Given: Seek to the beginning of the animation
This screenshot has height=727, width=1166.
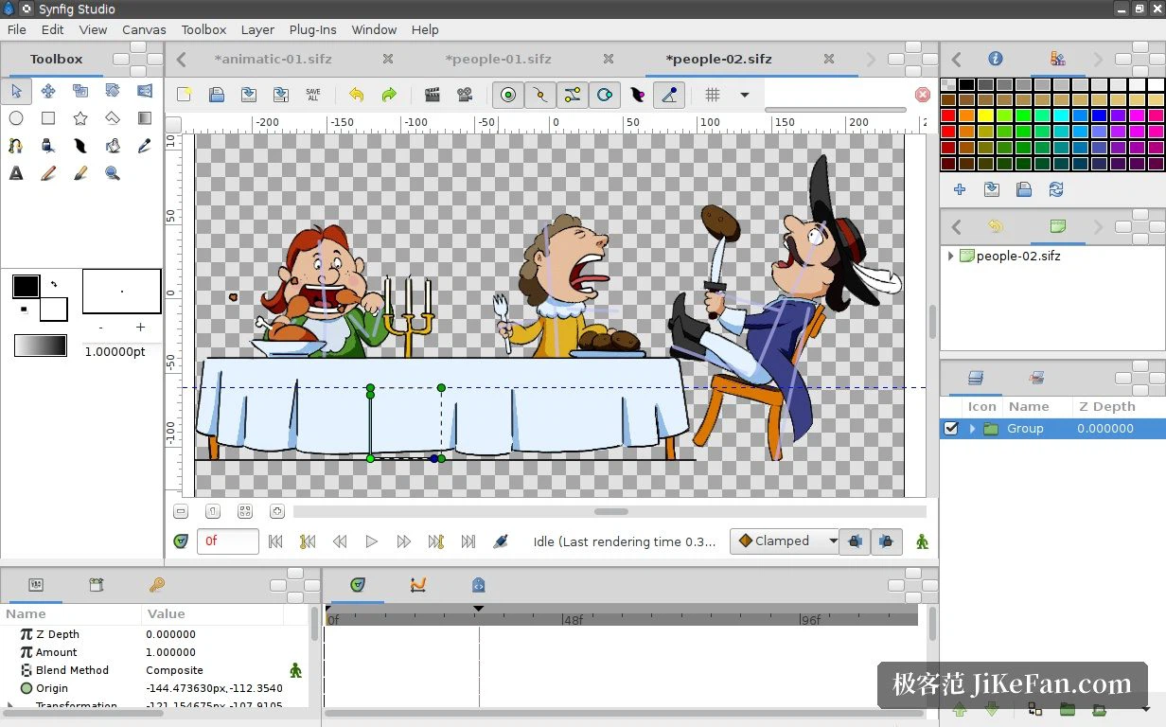Looking at the screenshot, I should (275, 541).
